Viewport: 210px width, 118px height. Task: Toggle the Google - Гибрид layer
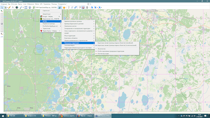(51, 16)
